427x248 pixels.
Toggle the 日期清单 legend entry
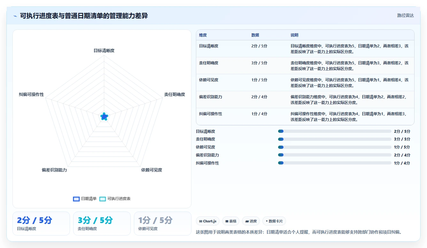85,199
